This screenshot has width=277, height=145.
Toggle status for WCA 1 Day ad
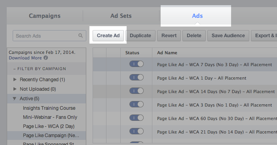(x=137, y=77)
